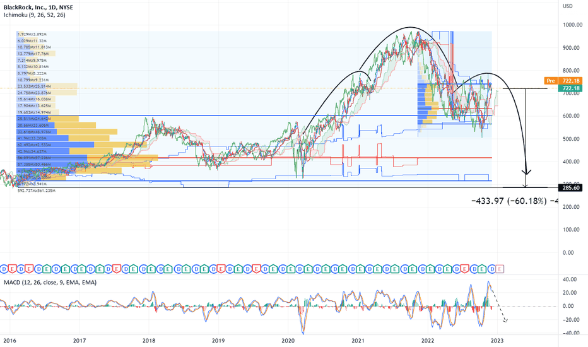Click volume profile row 10.785Mx11.813M

coord(33,47)
